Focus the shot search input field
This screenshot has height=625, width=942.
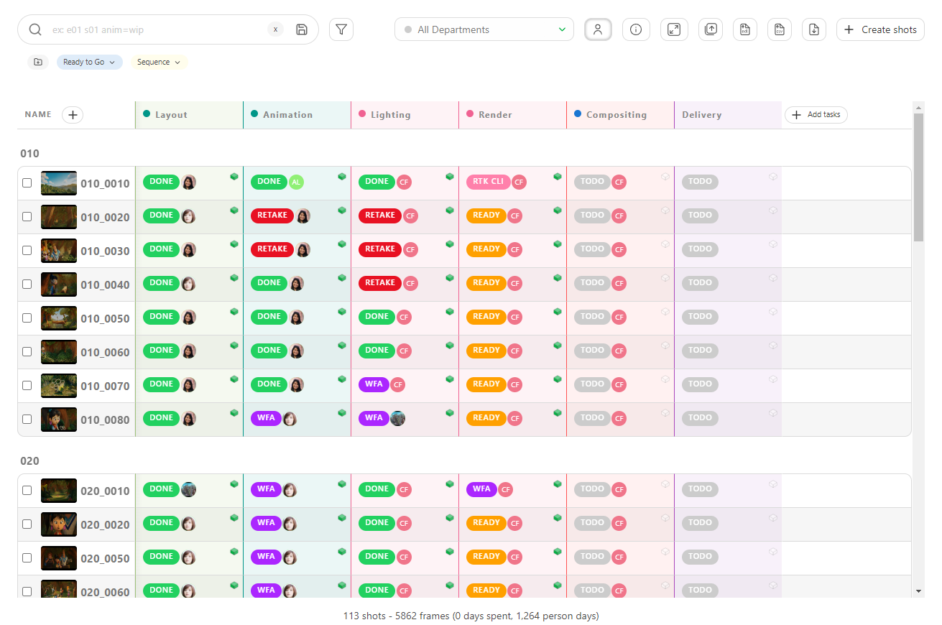point(158,29)
